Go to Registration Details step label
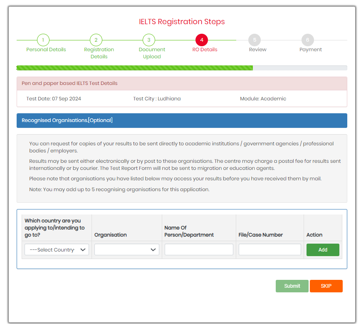 99,53
